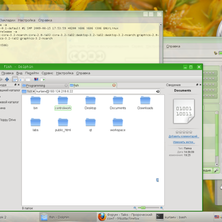Open the Справка menu in Dolphin
222x222 pixels.
[x=83, y=73]
